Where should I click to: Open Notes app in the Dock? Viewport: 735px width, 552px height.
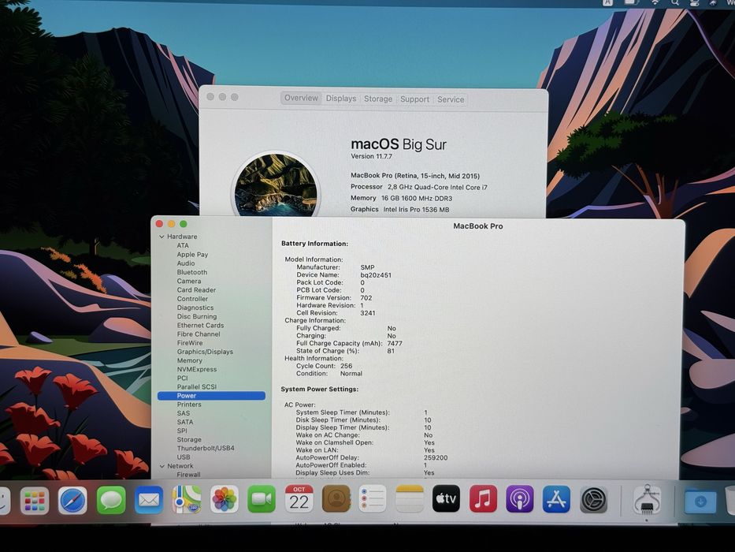click(410, 498)
